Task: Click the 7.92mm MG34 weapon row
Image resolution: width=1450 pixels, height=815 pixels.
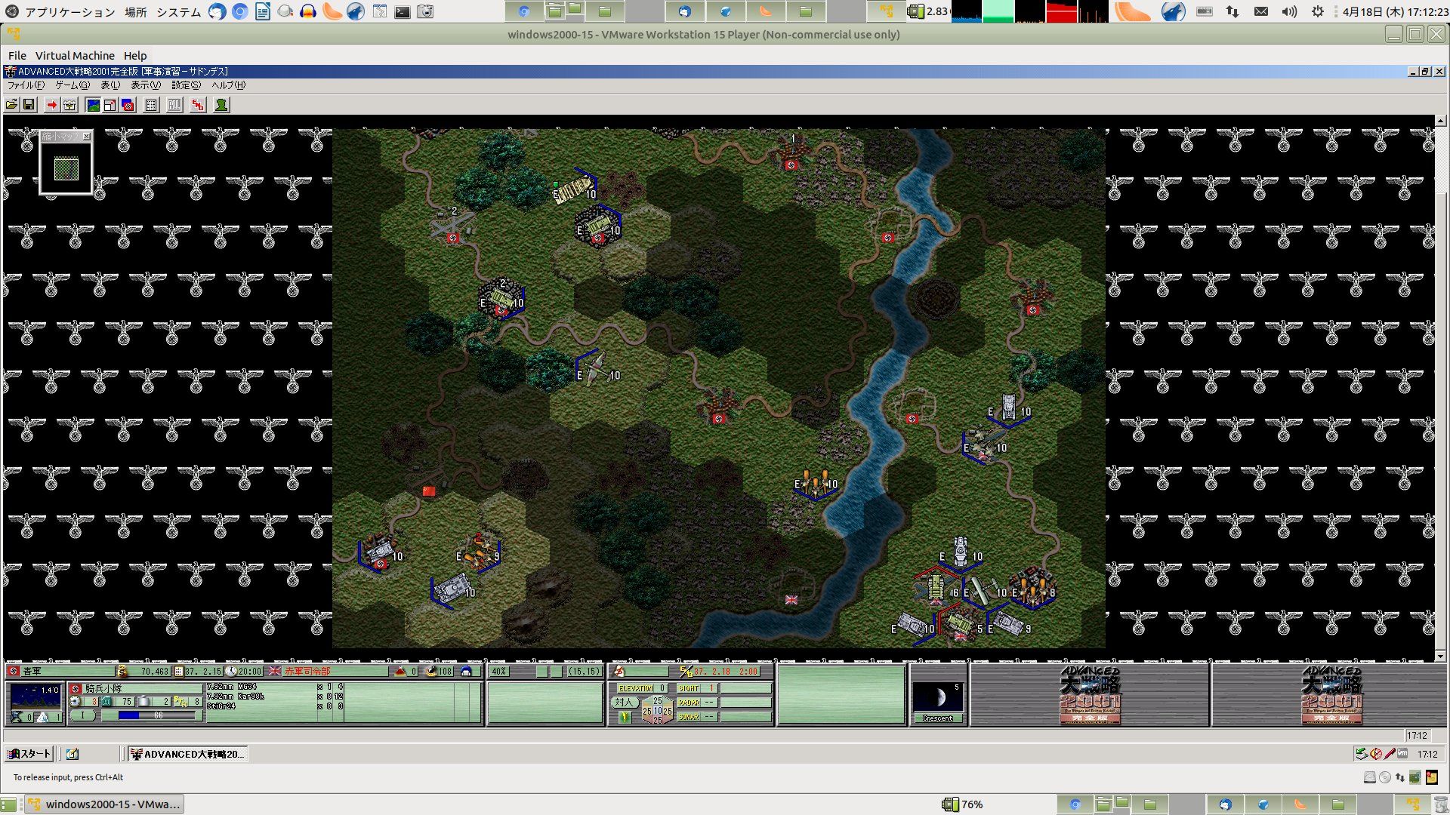Action: (276, 687)
